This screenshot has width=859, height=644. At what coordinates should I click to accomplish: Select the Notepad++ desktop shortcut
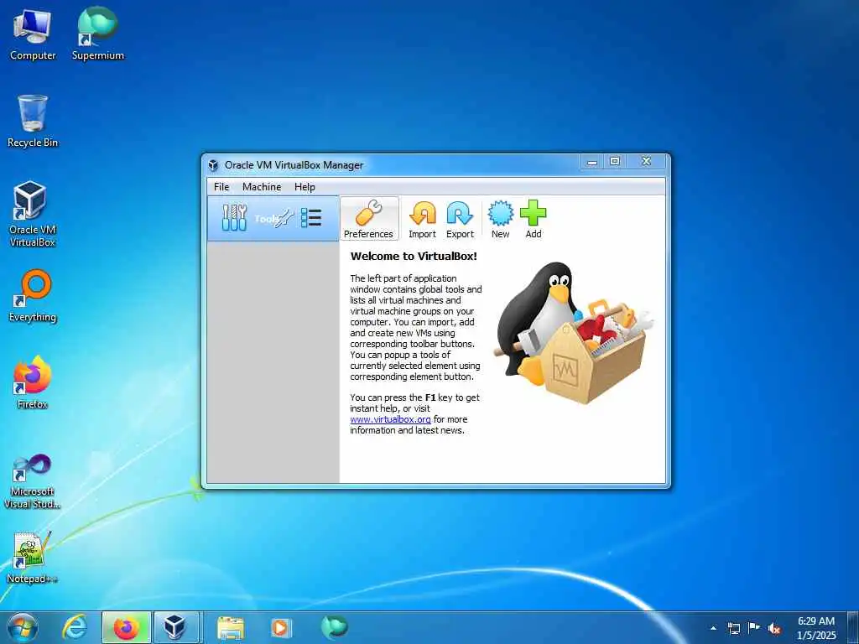pyautogui.click(x=33, y=558)
